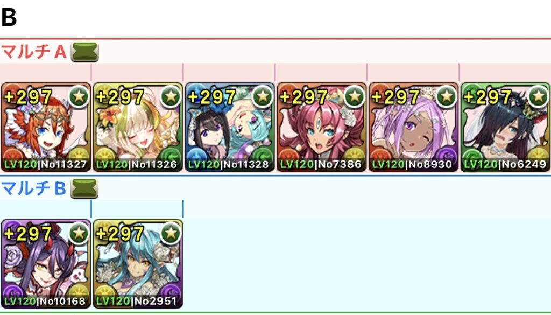The image size is (551, 315).
Task: Click the star awakening badge on No11326
Action: [x=171, y=96]
